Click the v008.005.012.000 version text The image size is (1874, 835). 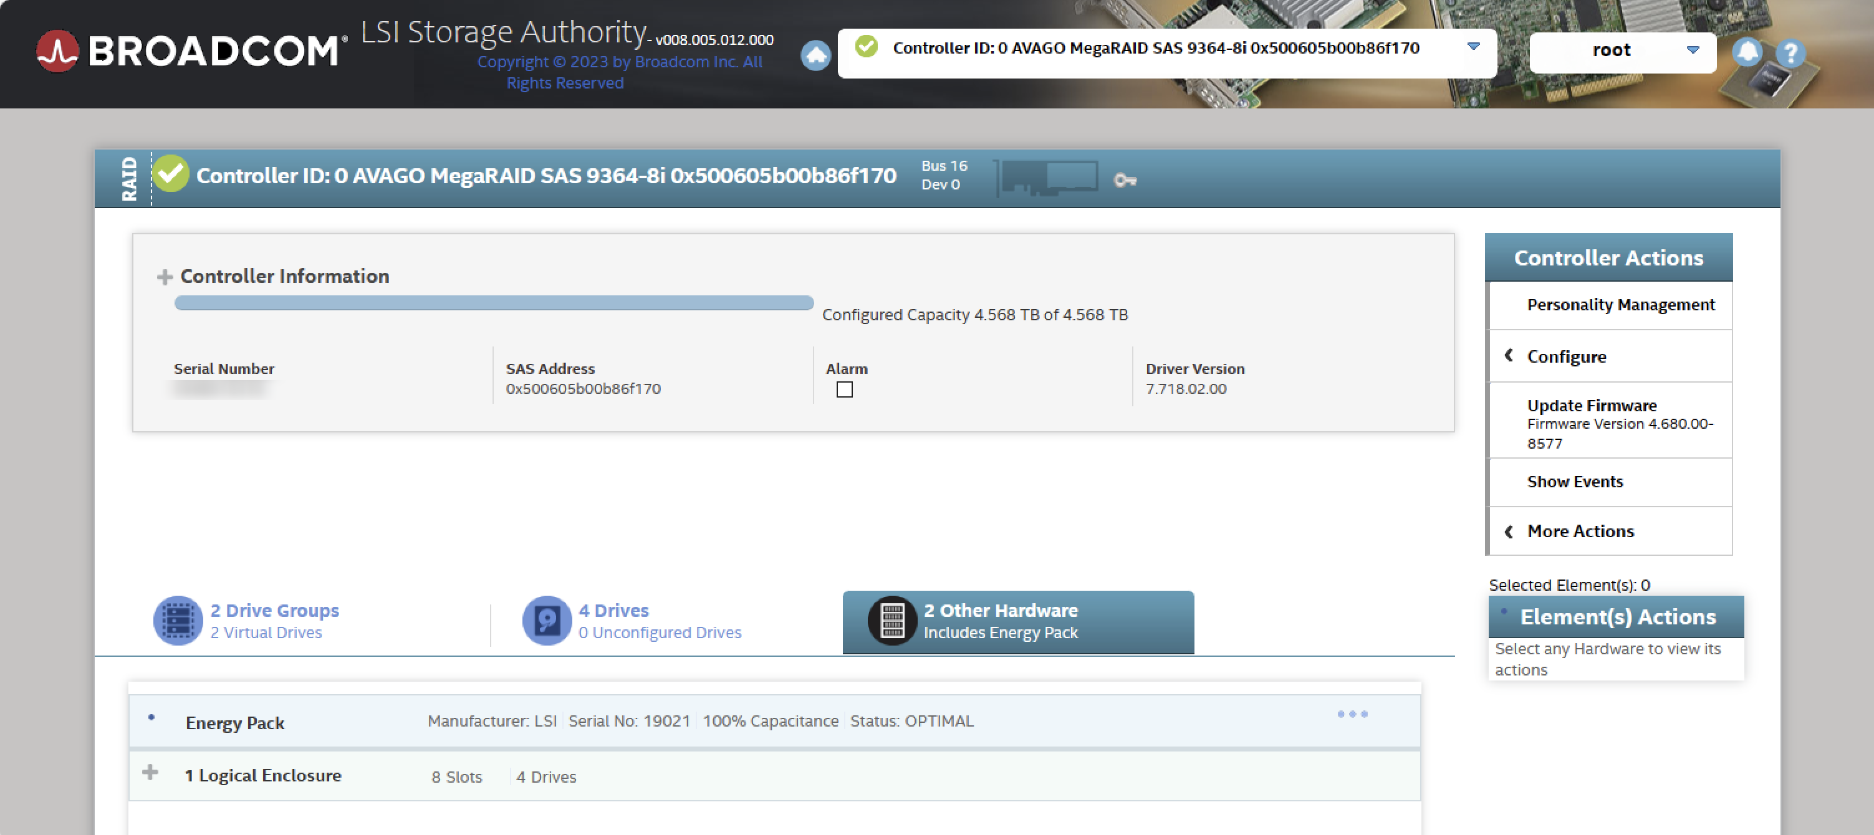pyautogui.click(x=714, y=39)
